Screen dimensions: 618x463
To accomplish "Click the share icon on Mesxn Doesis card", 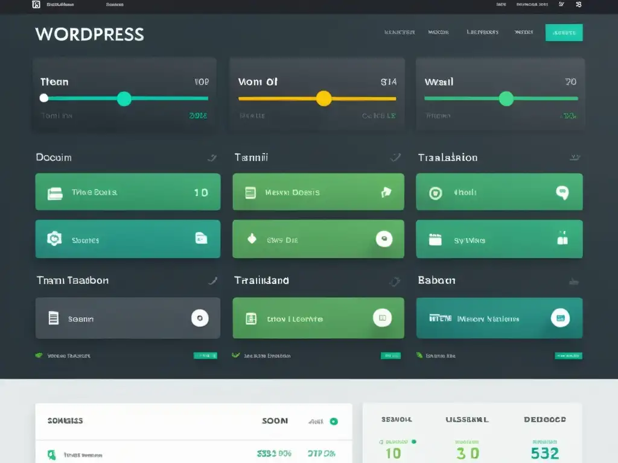I will click(386, 192).
